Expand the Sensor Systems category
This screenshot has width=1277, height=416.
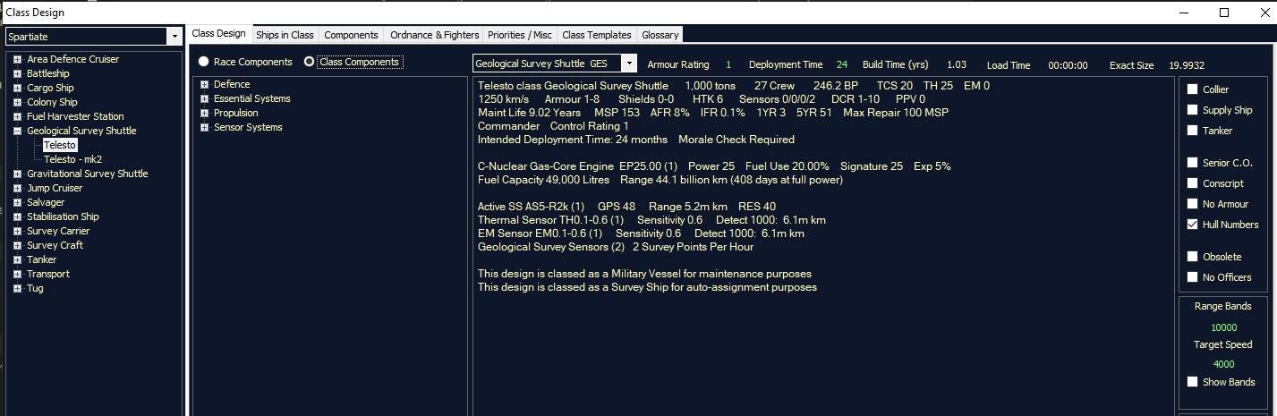[205, 127]
